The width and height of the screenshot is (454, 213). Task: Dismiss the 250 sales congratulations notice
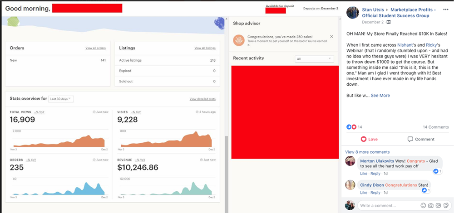[331, 36]
